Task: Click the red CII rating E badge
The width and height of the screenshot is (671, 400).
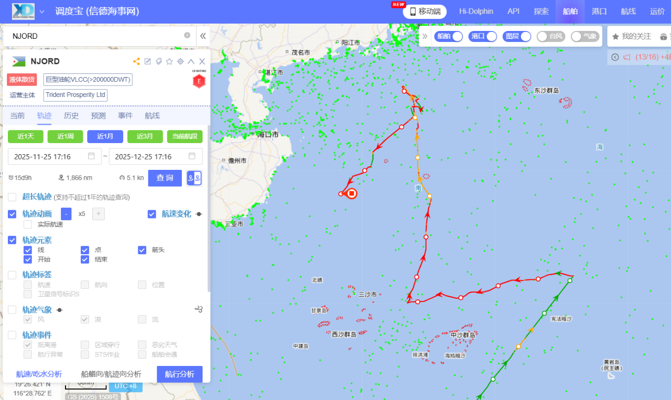Action: coord(199,81)
